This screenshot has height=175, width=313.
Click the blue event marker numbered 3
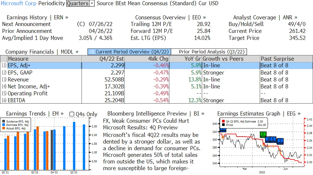coord(280,141)
